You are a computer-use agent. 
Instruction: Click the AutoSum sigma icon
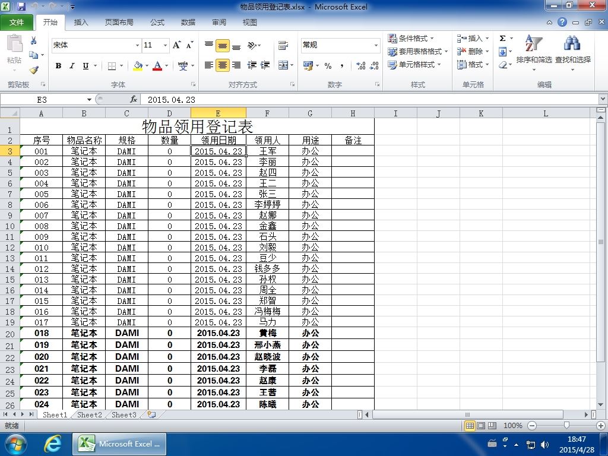tap(502, 38)
